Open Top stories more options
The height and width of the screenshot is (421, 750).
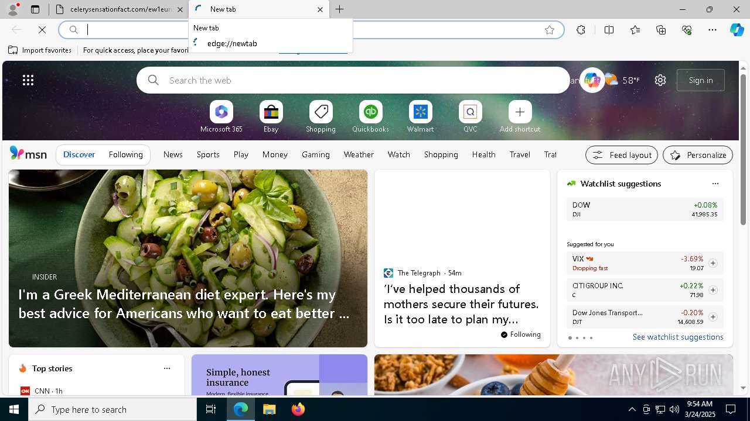coord(167,368)
